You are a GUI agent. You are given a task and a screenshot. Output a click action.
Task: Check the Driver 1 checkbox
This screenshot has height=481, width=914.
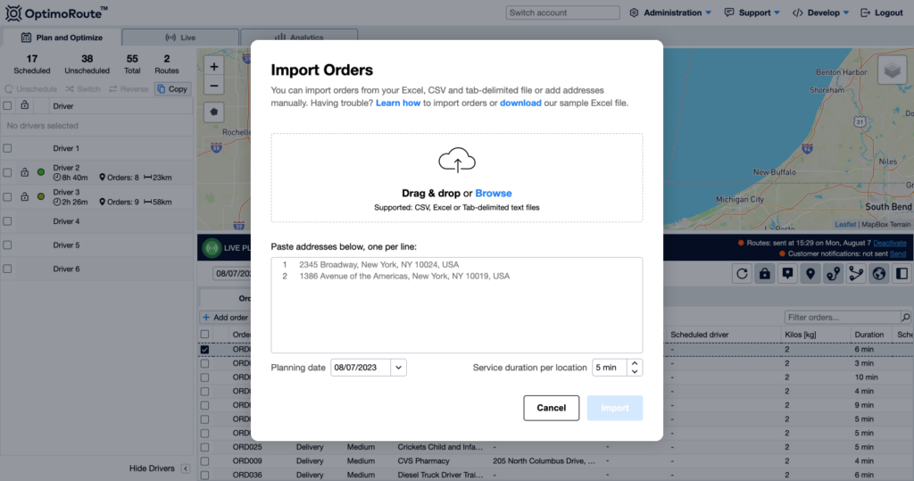(8, 148)
